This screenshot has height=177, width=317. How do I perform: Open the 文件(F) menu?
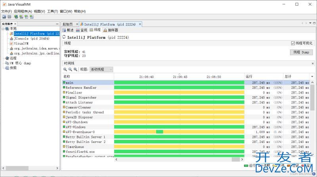pos(6,11)
